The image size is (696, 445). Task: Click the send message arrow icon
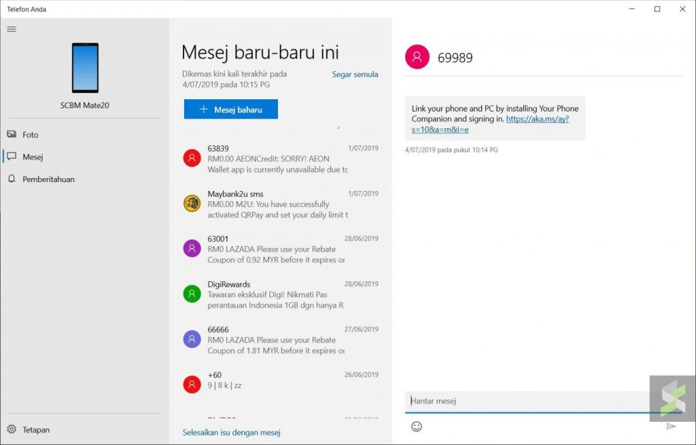(x=671, y=427)
